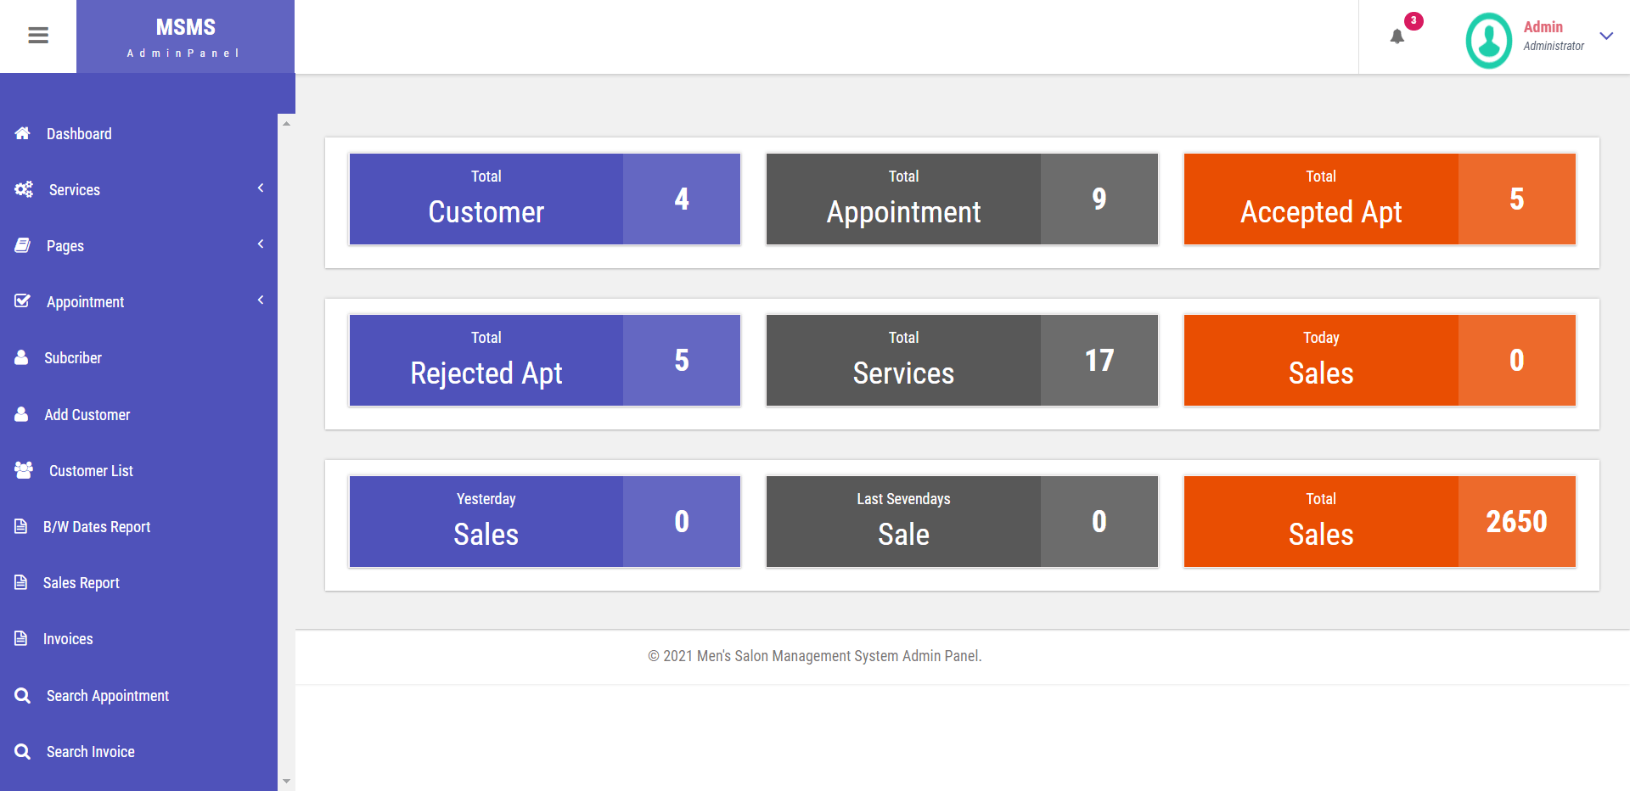Click the Services gears icon
The image size is (1630, 791).
click(24, 189)
